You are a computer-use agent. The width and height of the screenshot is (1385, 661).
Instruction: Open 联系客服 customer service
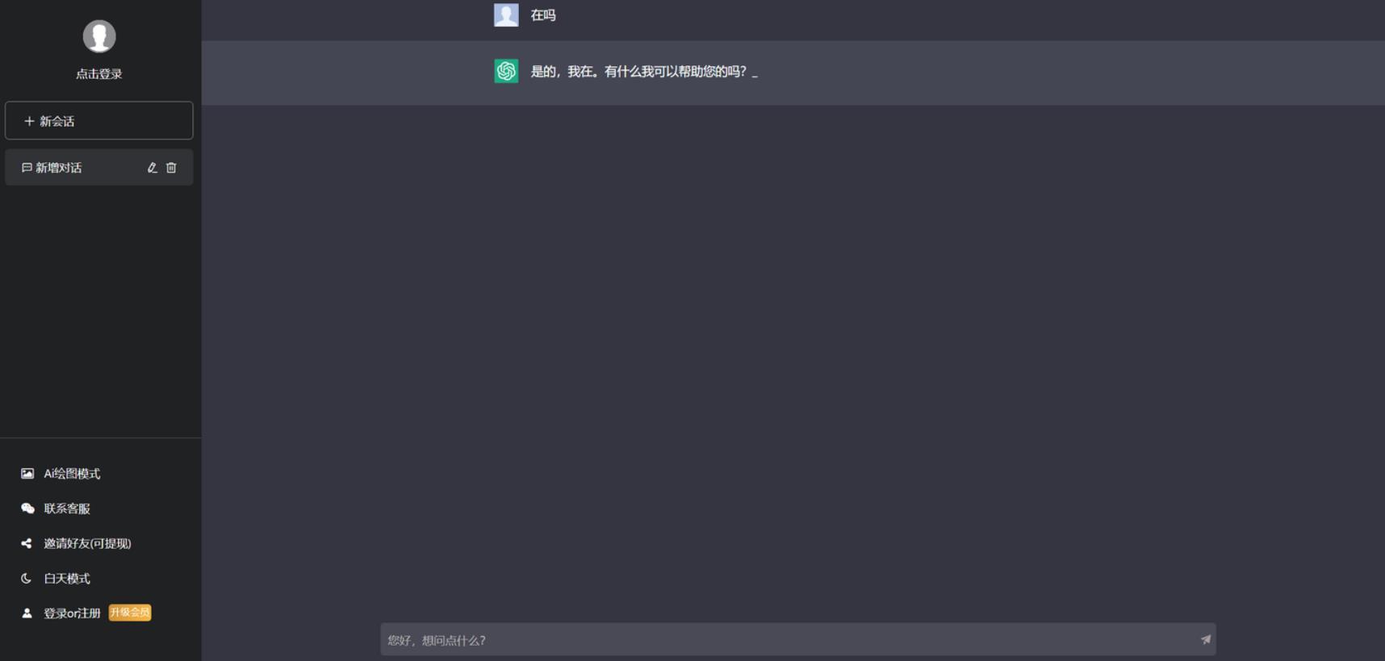(67, 508)
